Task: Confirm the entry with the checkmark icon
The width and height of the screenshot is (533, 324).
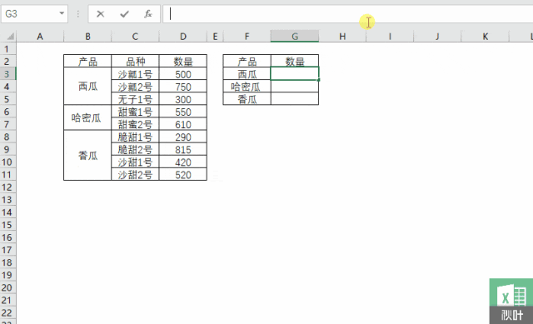Action: tap(124, 14)
